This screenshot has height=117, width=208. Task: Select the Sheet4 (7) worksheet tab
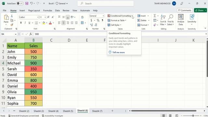click(97, 111)
